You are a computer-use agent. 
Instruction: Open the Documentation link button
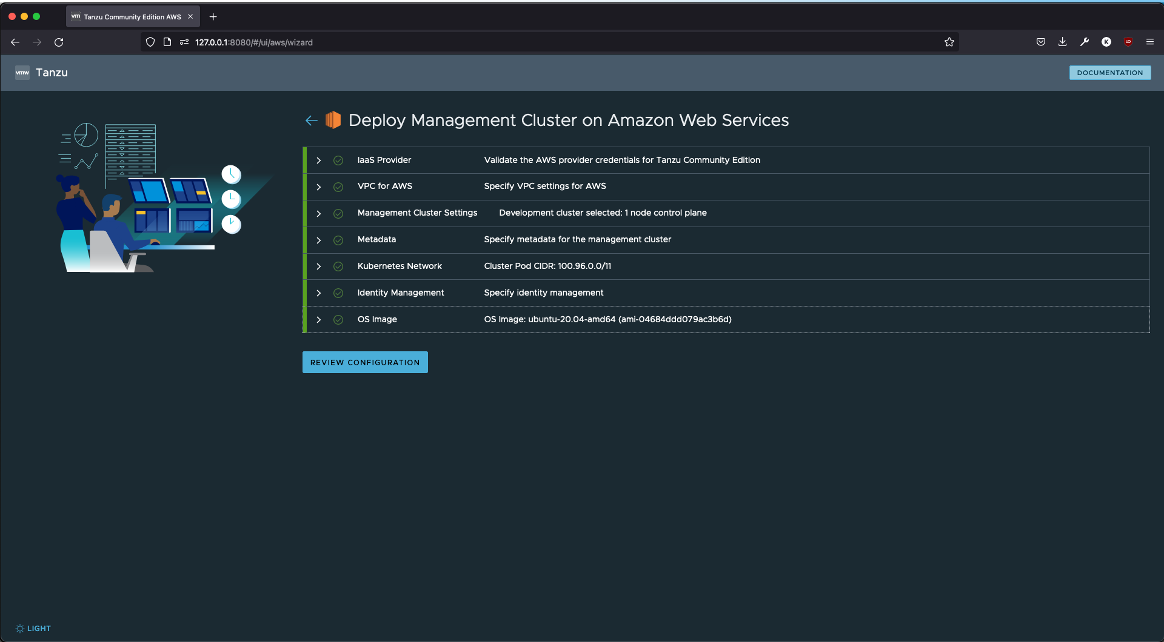point(1109,73)
